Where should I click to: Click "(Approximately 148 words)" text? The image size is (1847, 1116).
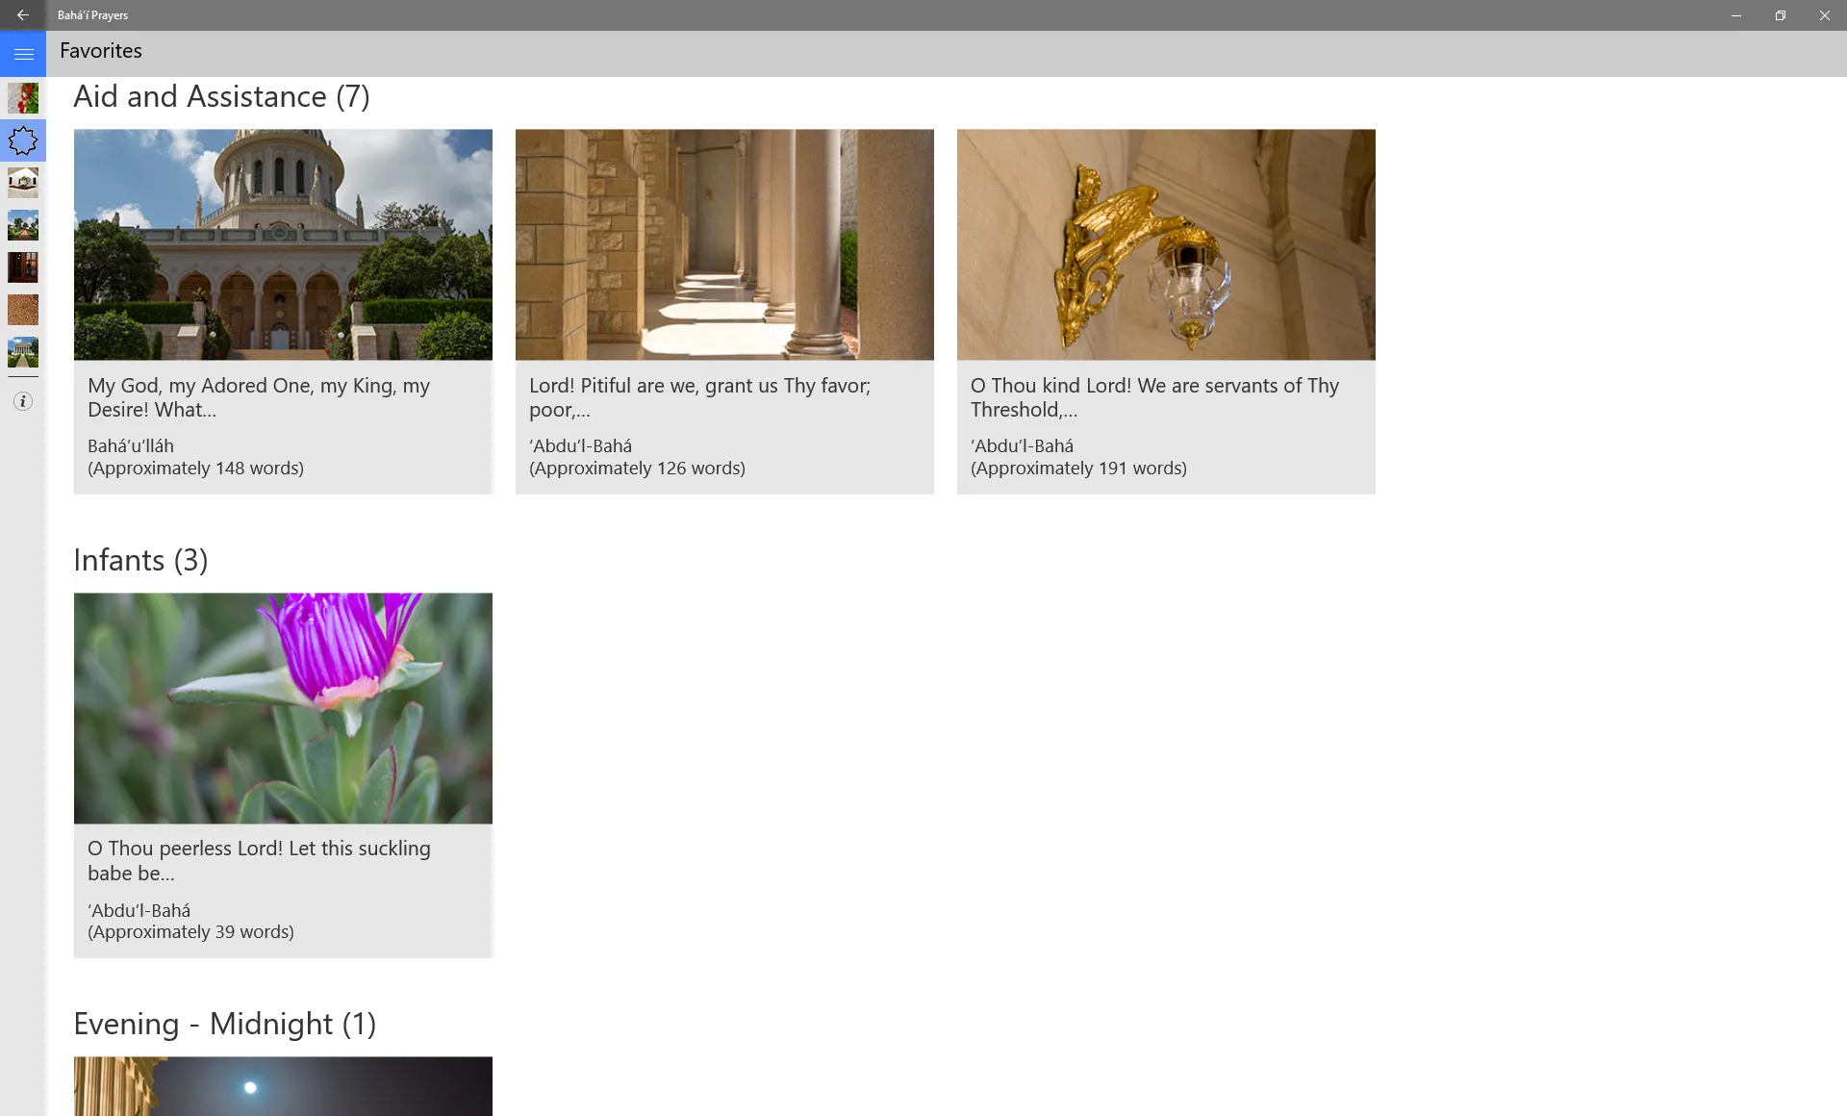195,469
